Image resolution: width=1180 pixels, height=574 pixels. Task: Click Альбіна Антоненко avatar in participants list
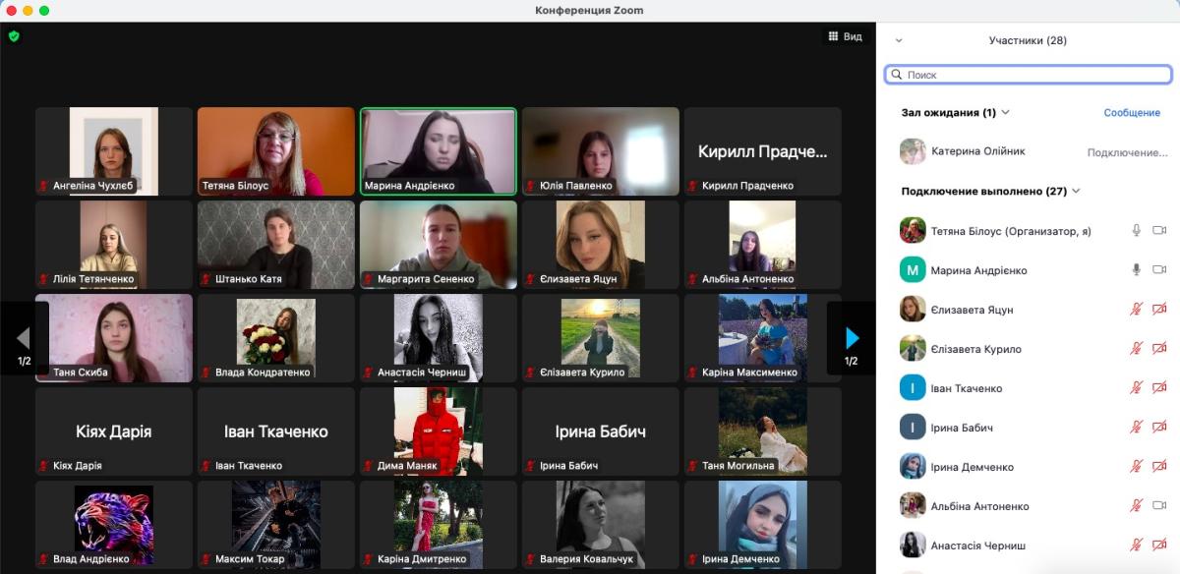coord(913,506)
